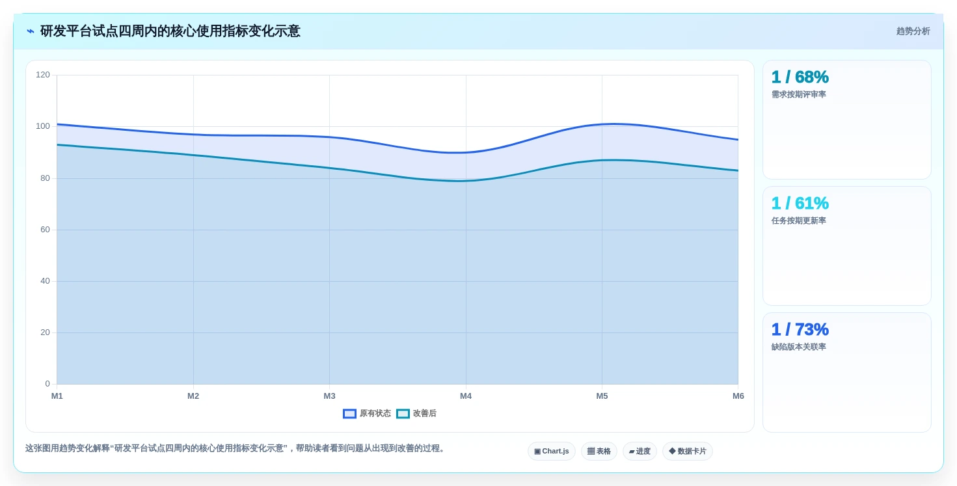Click the 40 y-axis value

[x=45, y=281]
